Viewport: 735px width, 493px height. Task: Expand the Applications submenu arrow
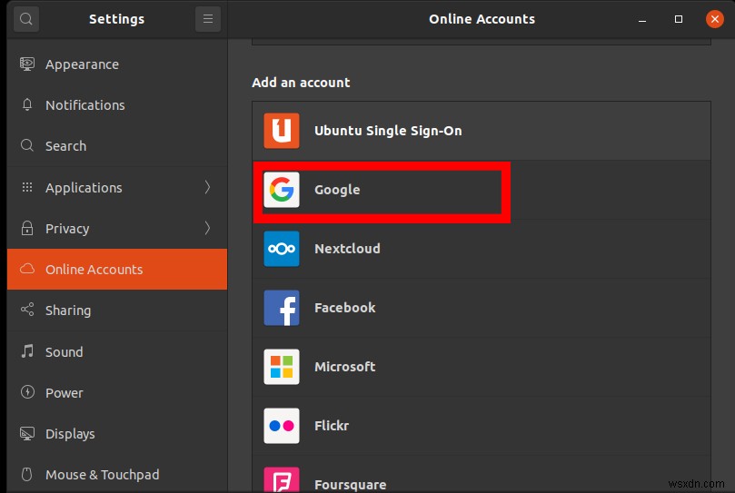click(207, 187)
